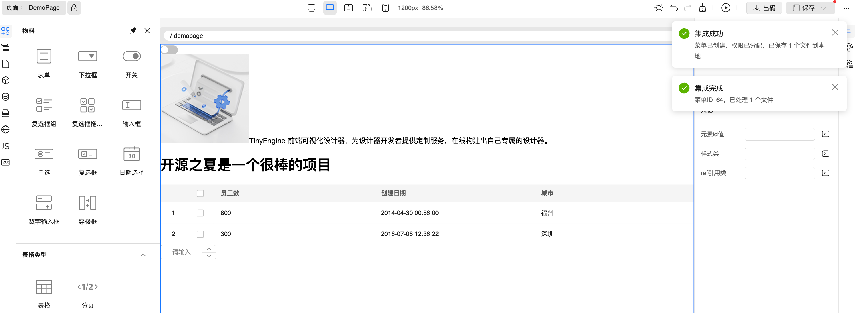Click the undo arrow icon
855x313 pixels.
[673, 8]
